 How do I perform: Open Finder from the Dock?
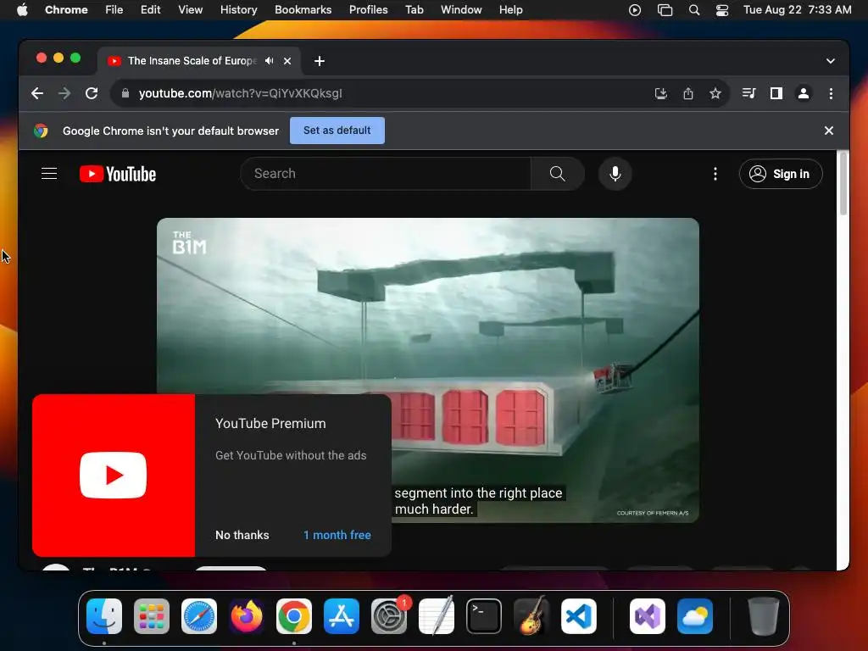click(x=104, y=616)
